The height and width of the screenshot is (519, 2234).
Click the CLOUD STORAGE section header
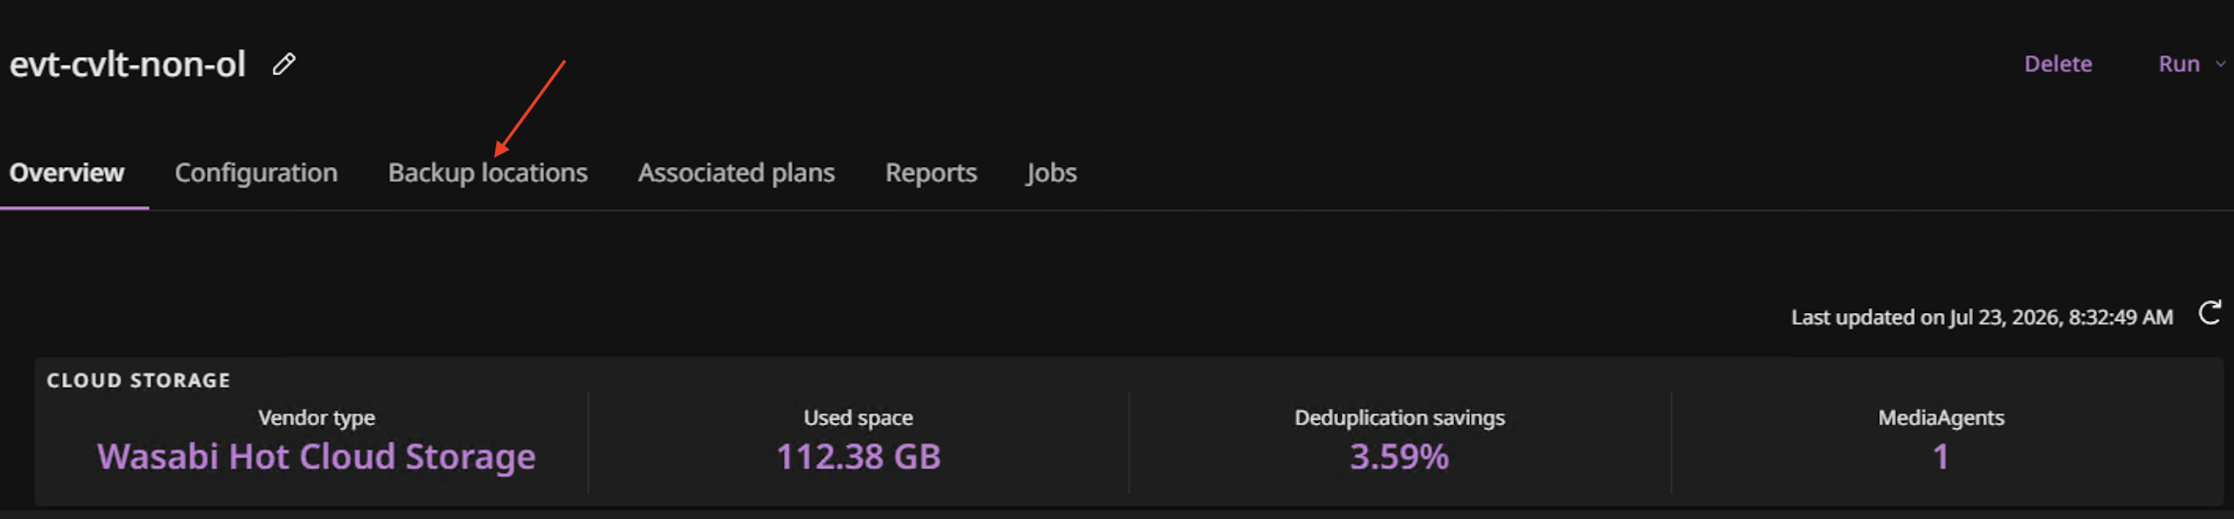point(139,380)
